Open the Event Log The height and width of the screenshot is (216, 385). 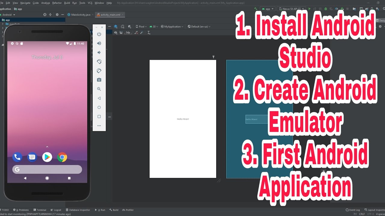coord(353,210)
